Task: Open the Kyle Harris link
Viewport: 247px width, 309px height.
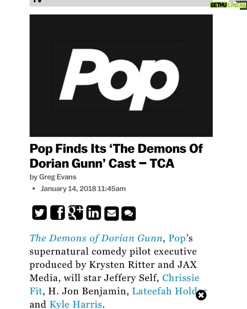Action: tap(76, 304)
